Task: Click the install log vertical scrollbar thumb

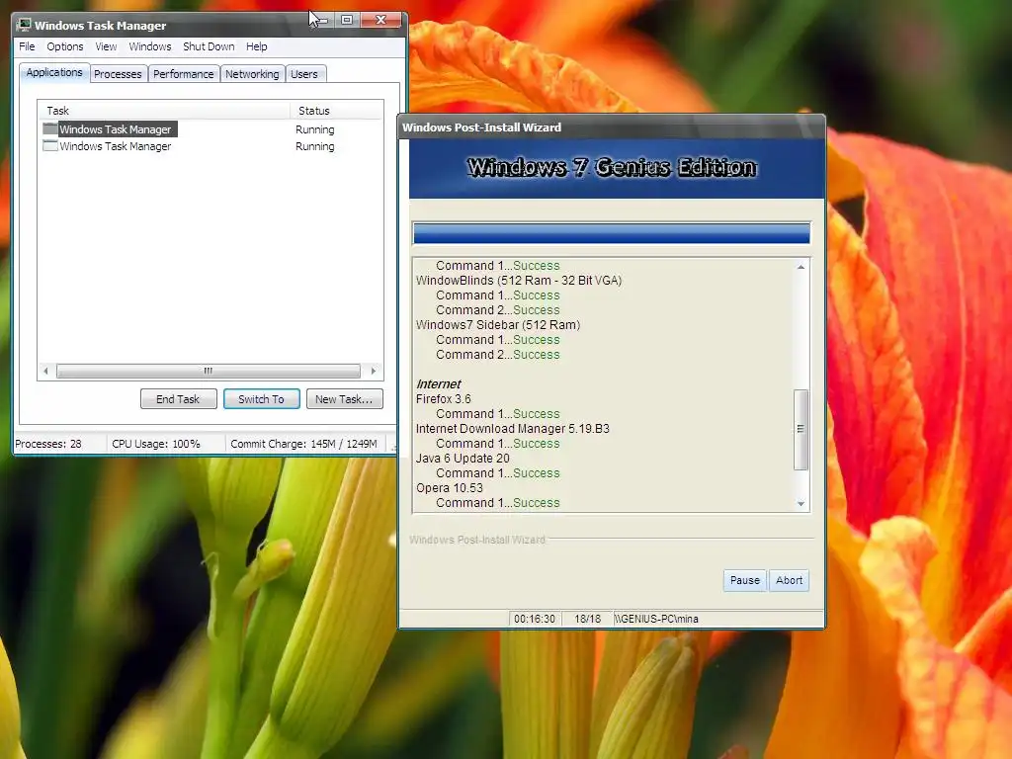Action: (801, 429)
